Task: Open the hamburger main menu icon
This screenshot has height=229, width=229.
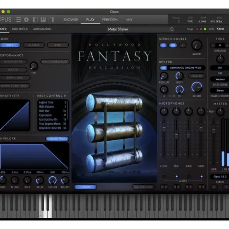Action: coord(19,20)
